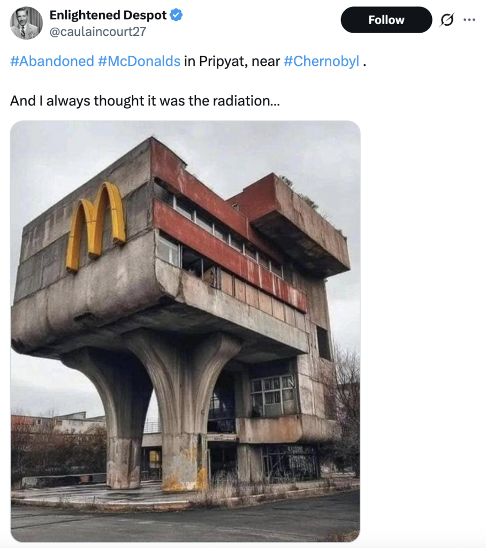This screenshot has height=548, width=486.
Task: Click the blue verified badge
Action: pos(177,16)
